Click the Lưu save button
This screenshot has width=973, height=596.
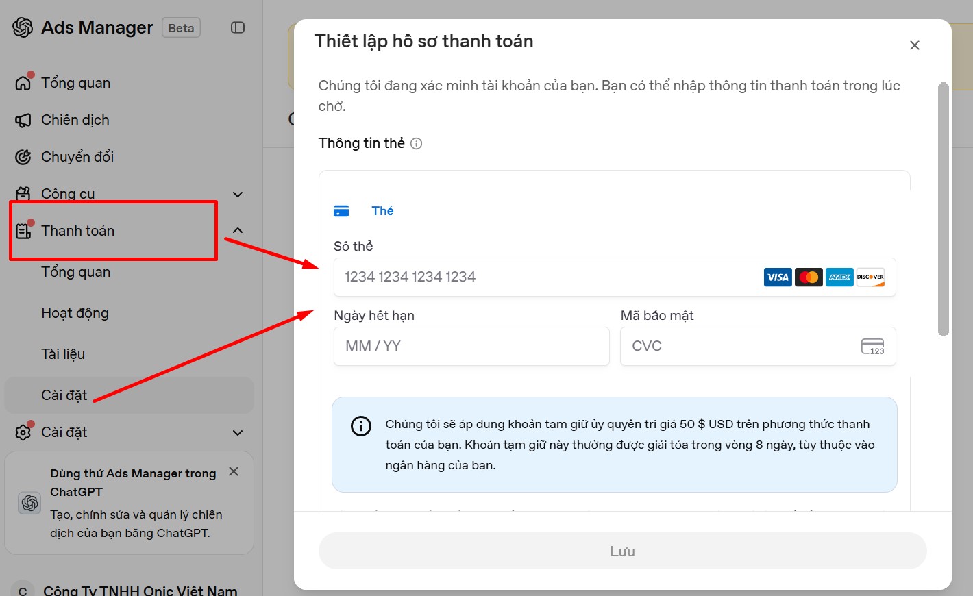622,551
